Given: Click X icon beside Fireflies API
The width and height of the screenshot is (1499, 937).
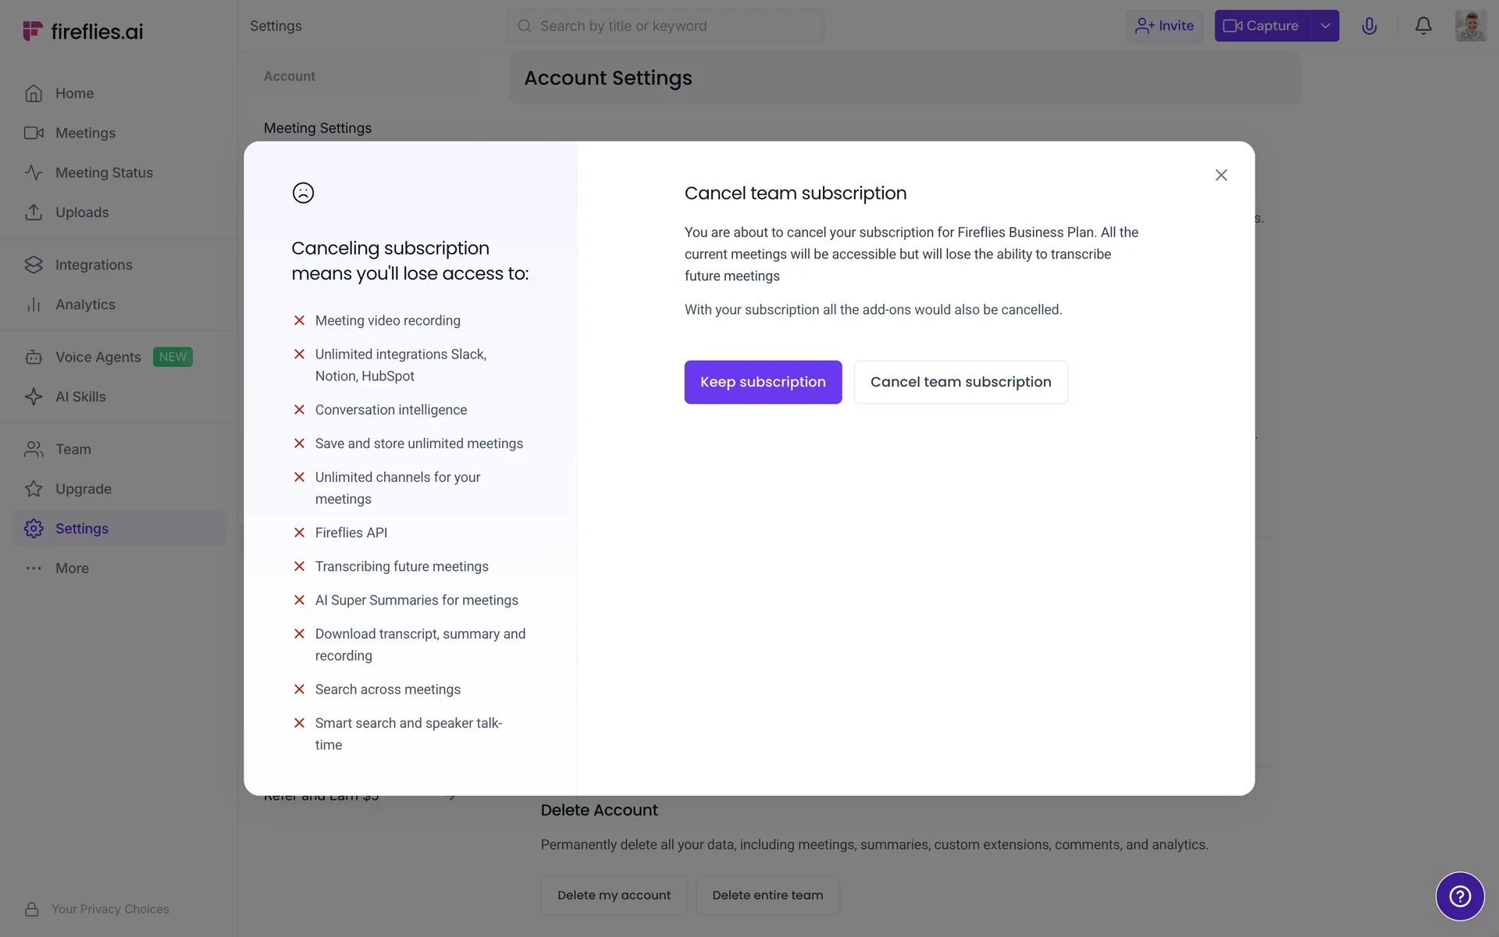Looking at the screenshot, I should click(x=299, y=533).
